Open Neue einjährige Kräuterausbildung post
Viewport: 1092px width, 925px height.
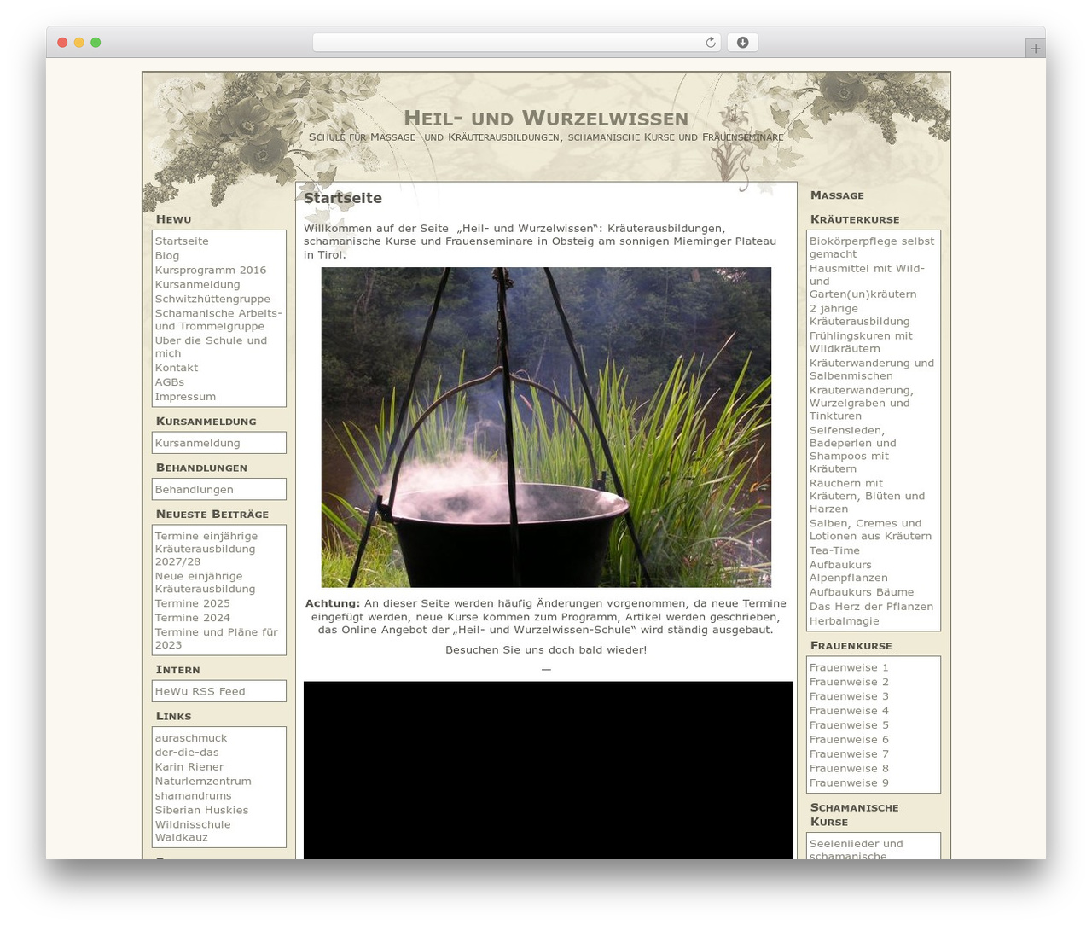pyautogui.click(x=206, y=583)
